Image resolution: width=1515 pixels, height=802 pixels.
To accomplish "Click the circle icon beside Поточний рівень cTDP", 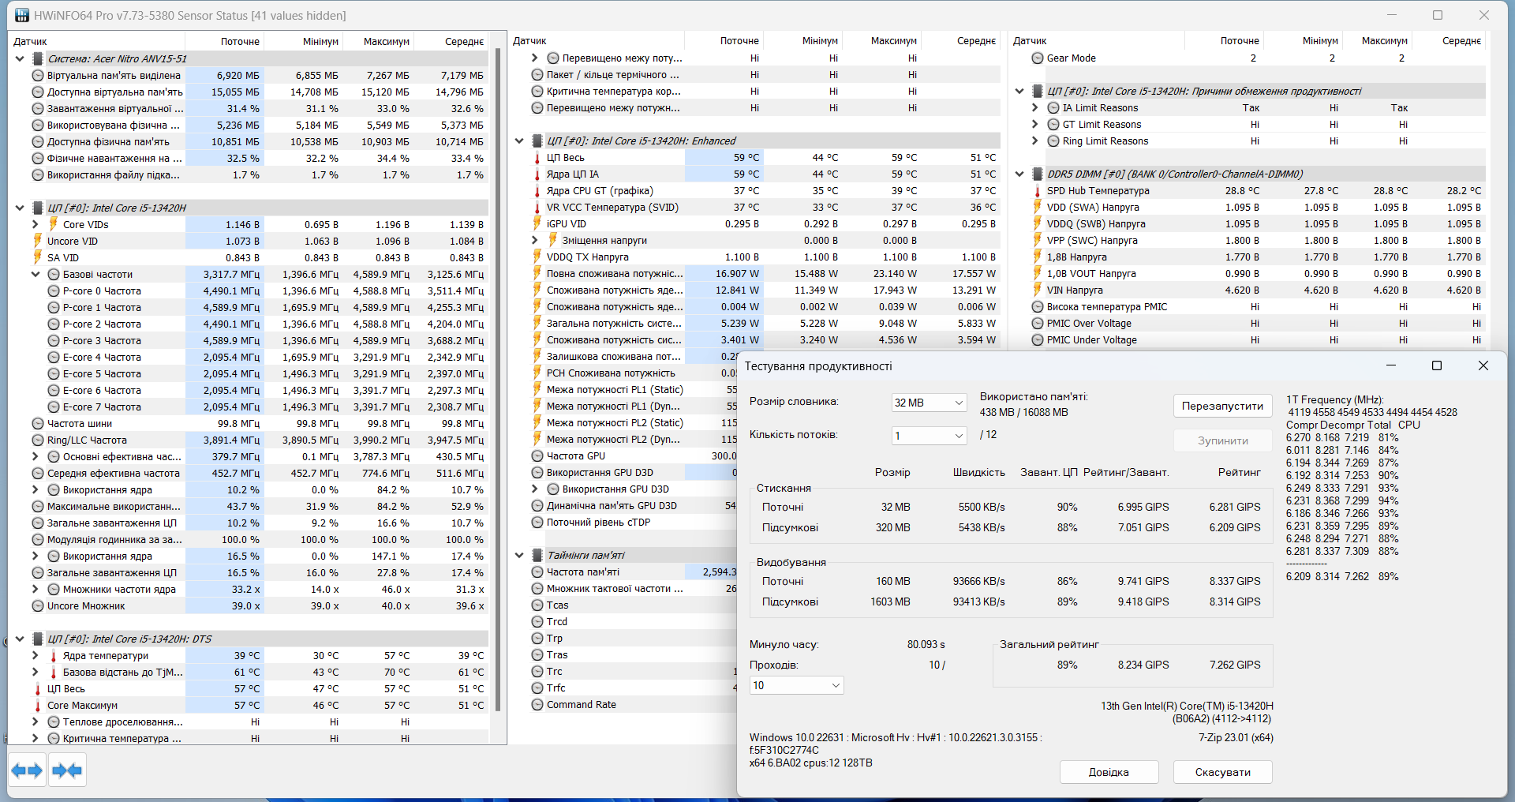I will [x=537, y=522].
